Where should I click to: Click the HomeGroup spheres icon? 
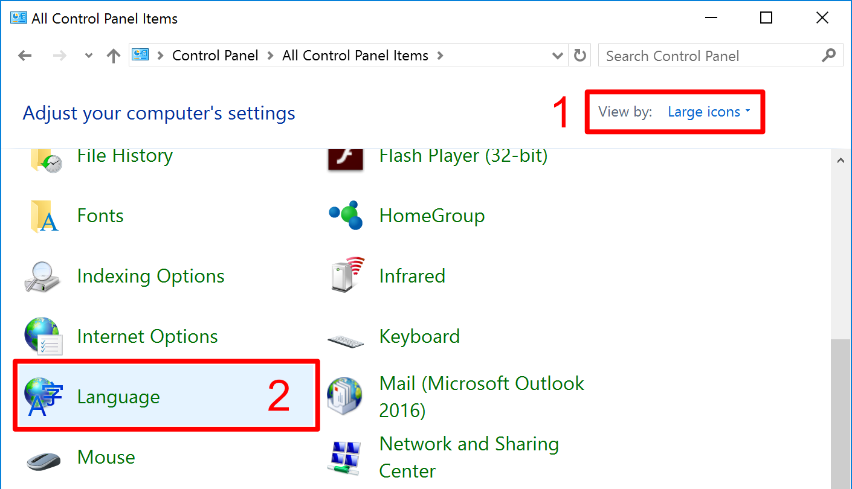click(x=346, y=216)
